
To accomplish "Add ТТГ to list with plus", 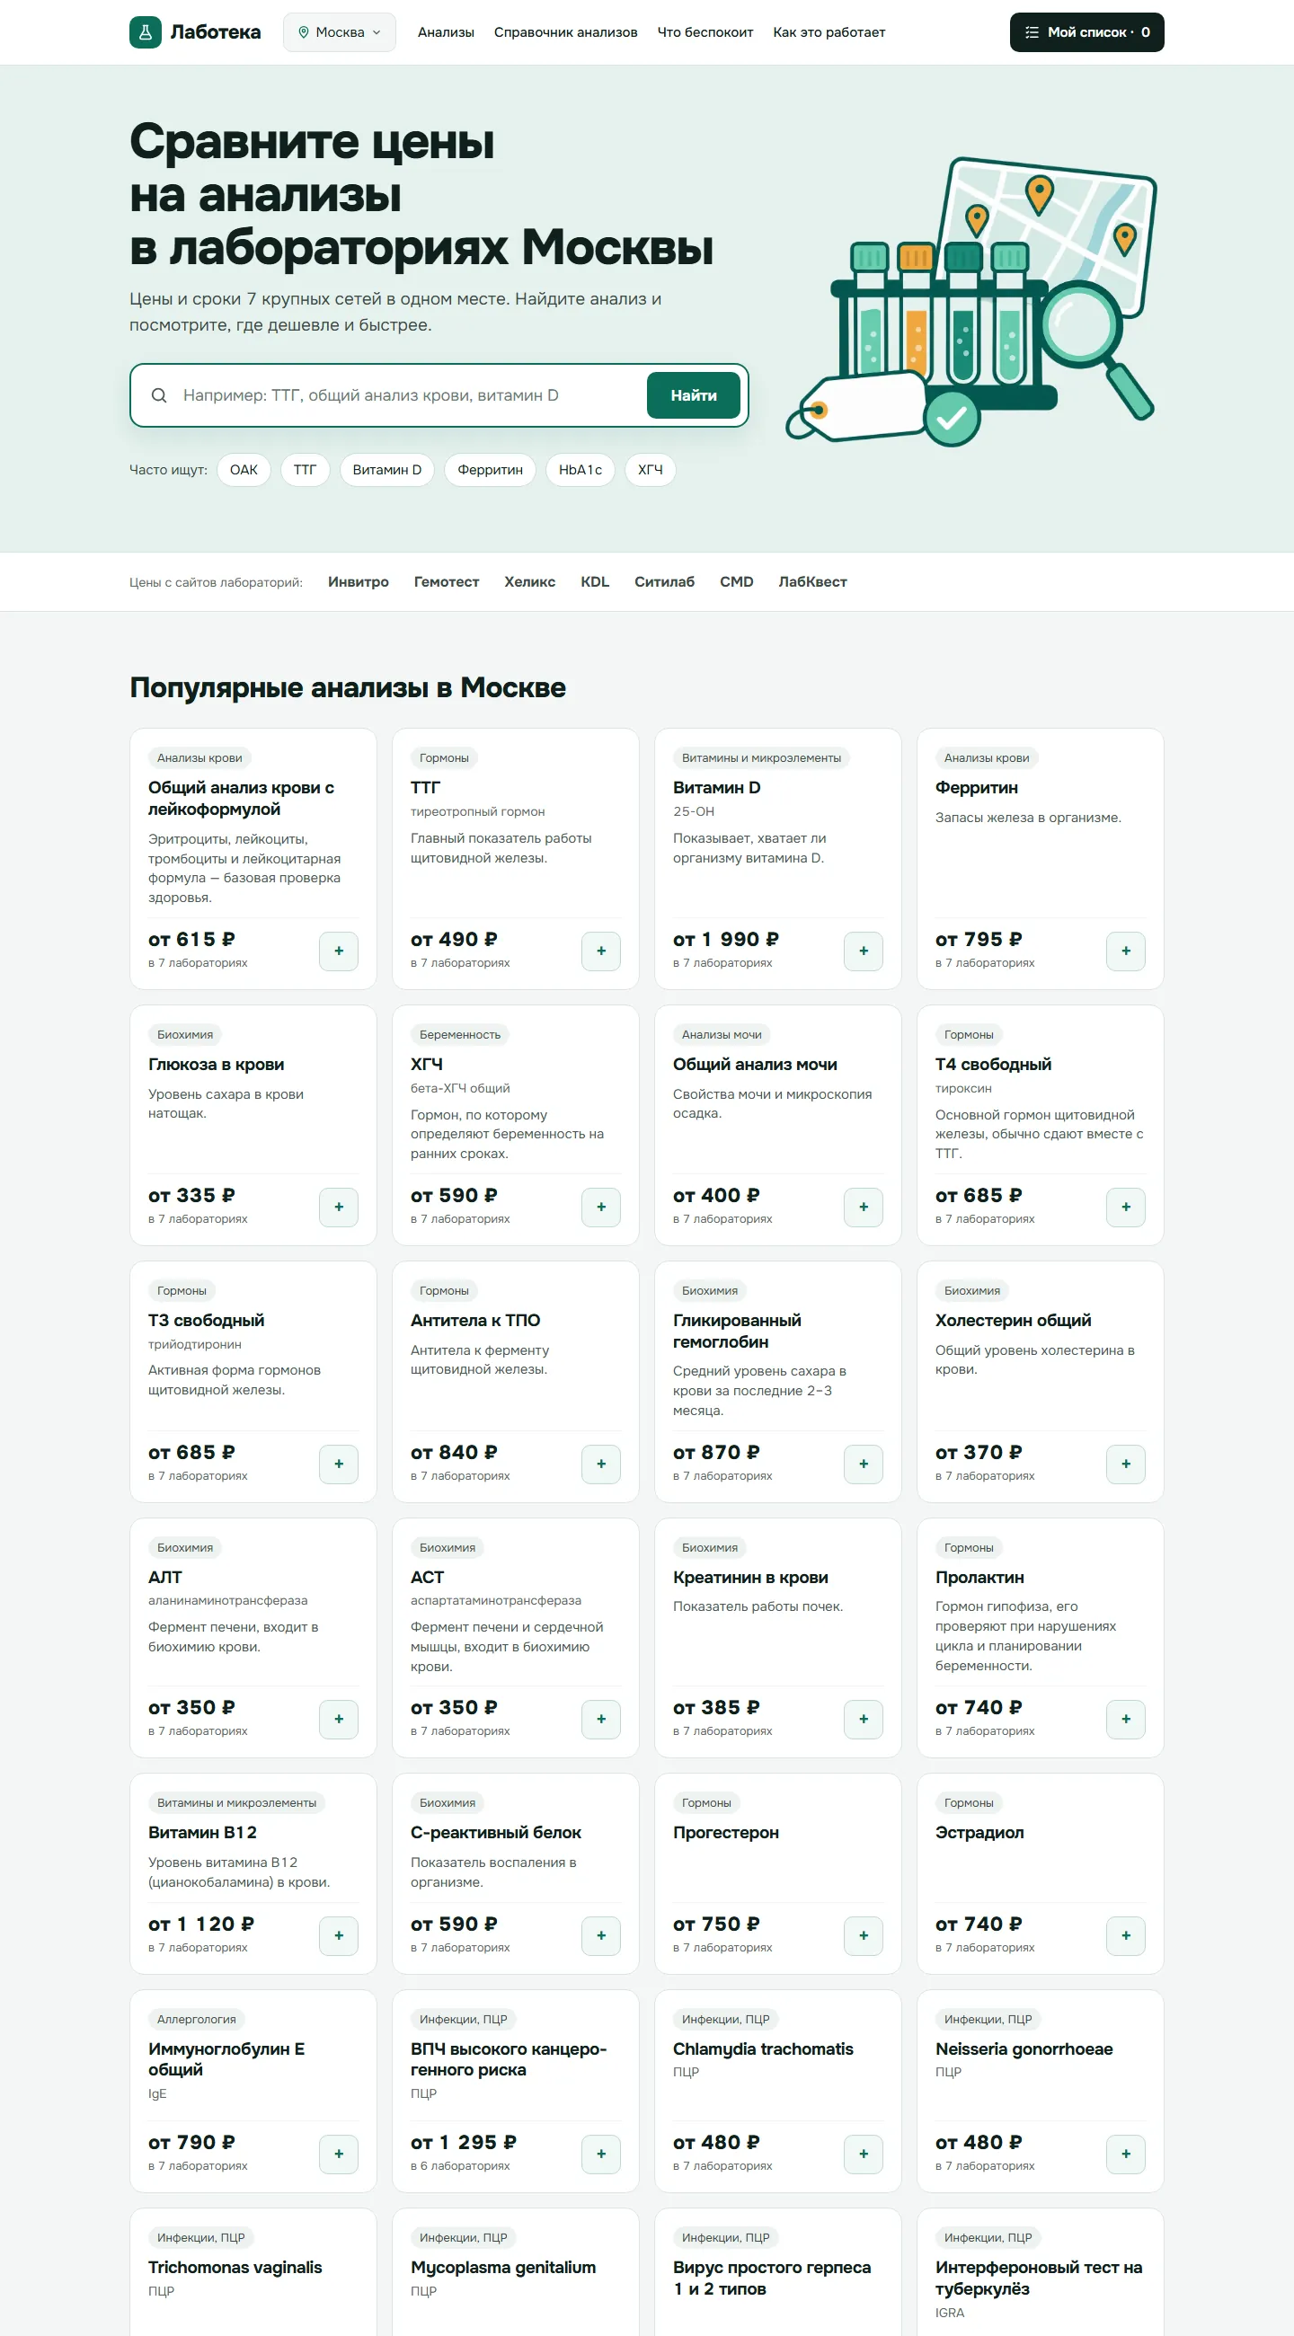I will point(601,951).
